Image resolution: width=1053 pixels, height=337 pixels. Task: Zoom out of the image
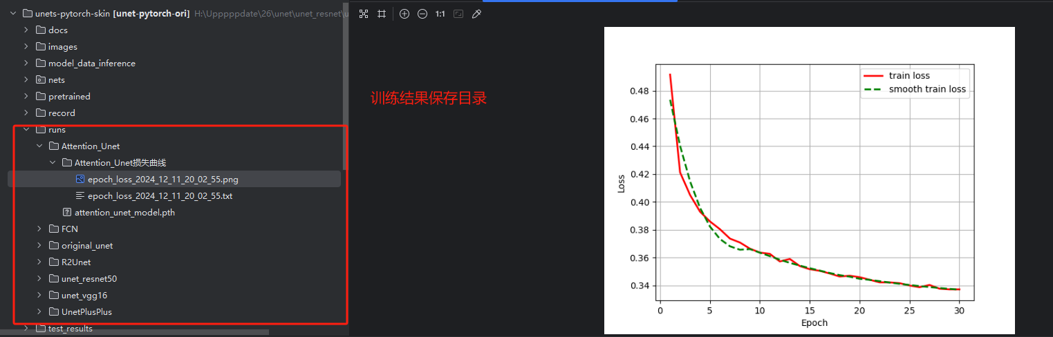[422, 14]
